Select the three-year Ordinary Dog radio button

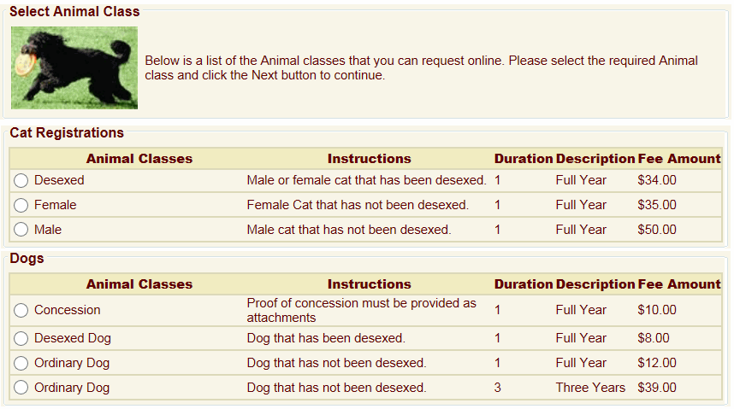(21, 389)
